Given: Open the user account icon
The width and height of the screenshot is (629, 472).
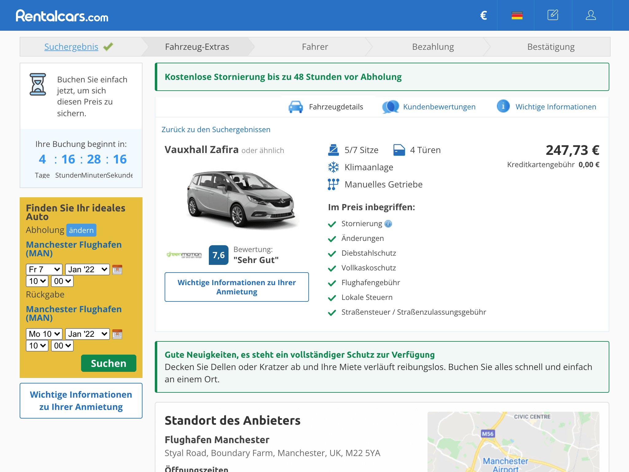Looking at the screenshot, I should (x=591, y=15).
